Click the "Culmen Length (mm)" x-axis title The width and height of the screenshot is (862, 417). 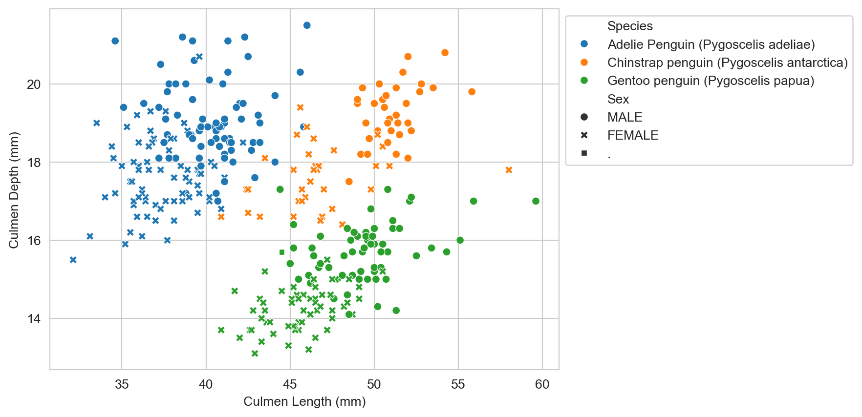(304, 401)
